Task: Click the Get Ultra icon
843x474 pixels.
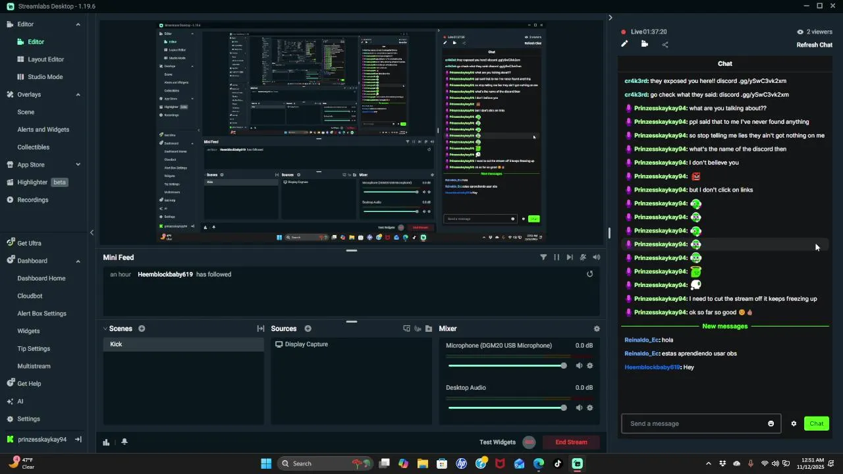Action: (x=10, y=243)
